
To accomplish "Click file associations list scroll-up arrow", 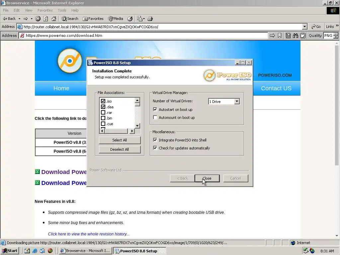I will (137, 100).
